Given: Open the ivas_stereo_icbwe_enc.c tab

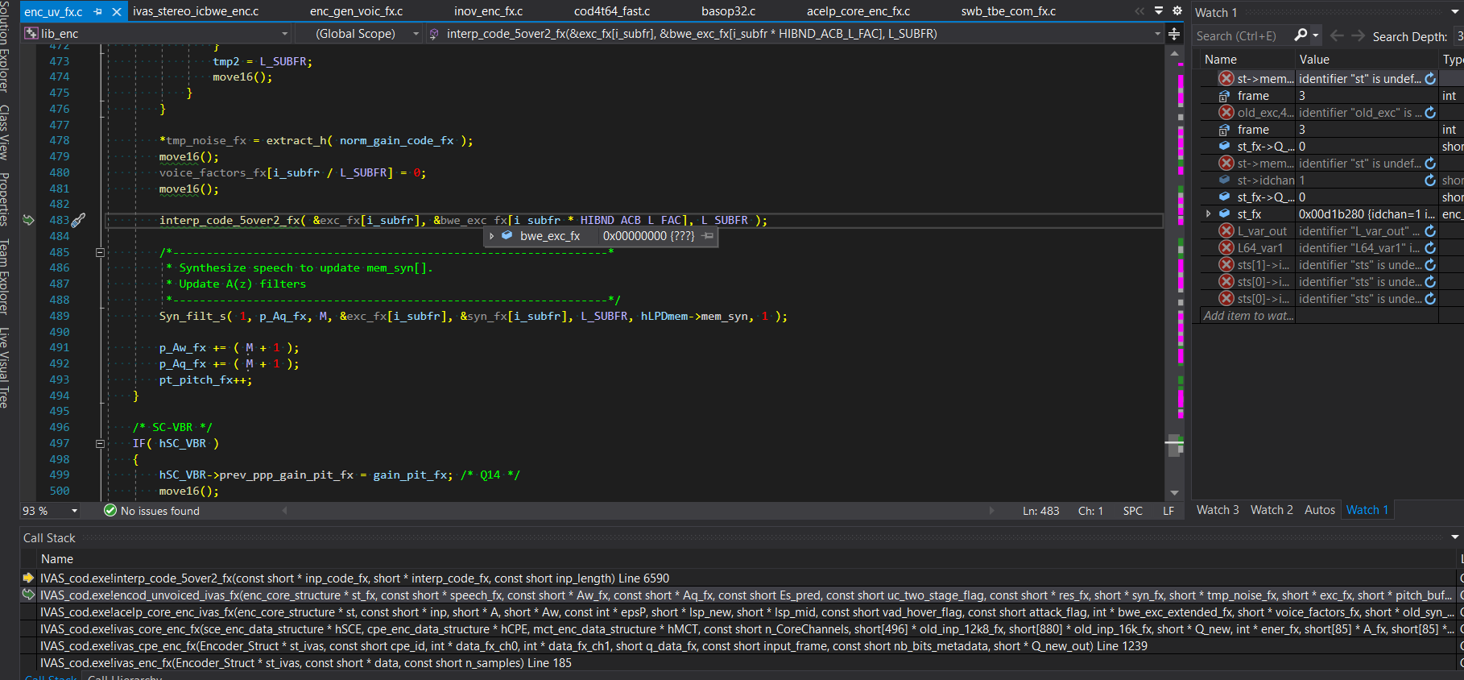Looking at the screenshot, I should [196, 11].
